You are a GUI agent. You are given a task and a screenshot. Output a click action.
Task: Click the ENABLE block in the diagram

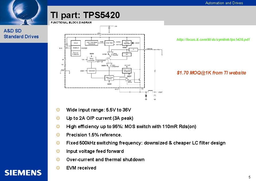point(76,48)
